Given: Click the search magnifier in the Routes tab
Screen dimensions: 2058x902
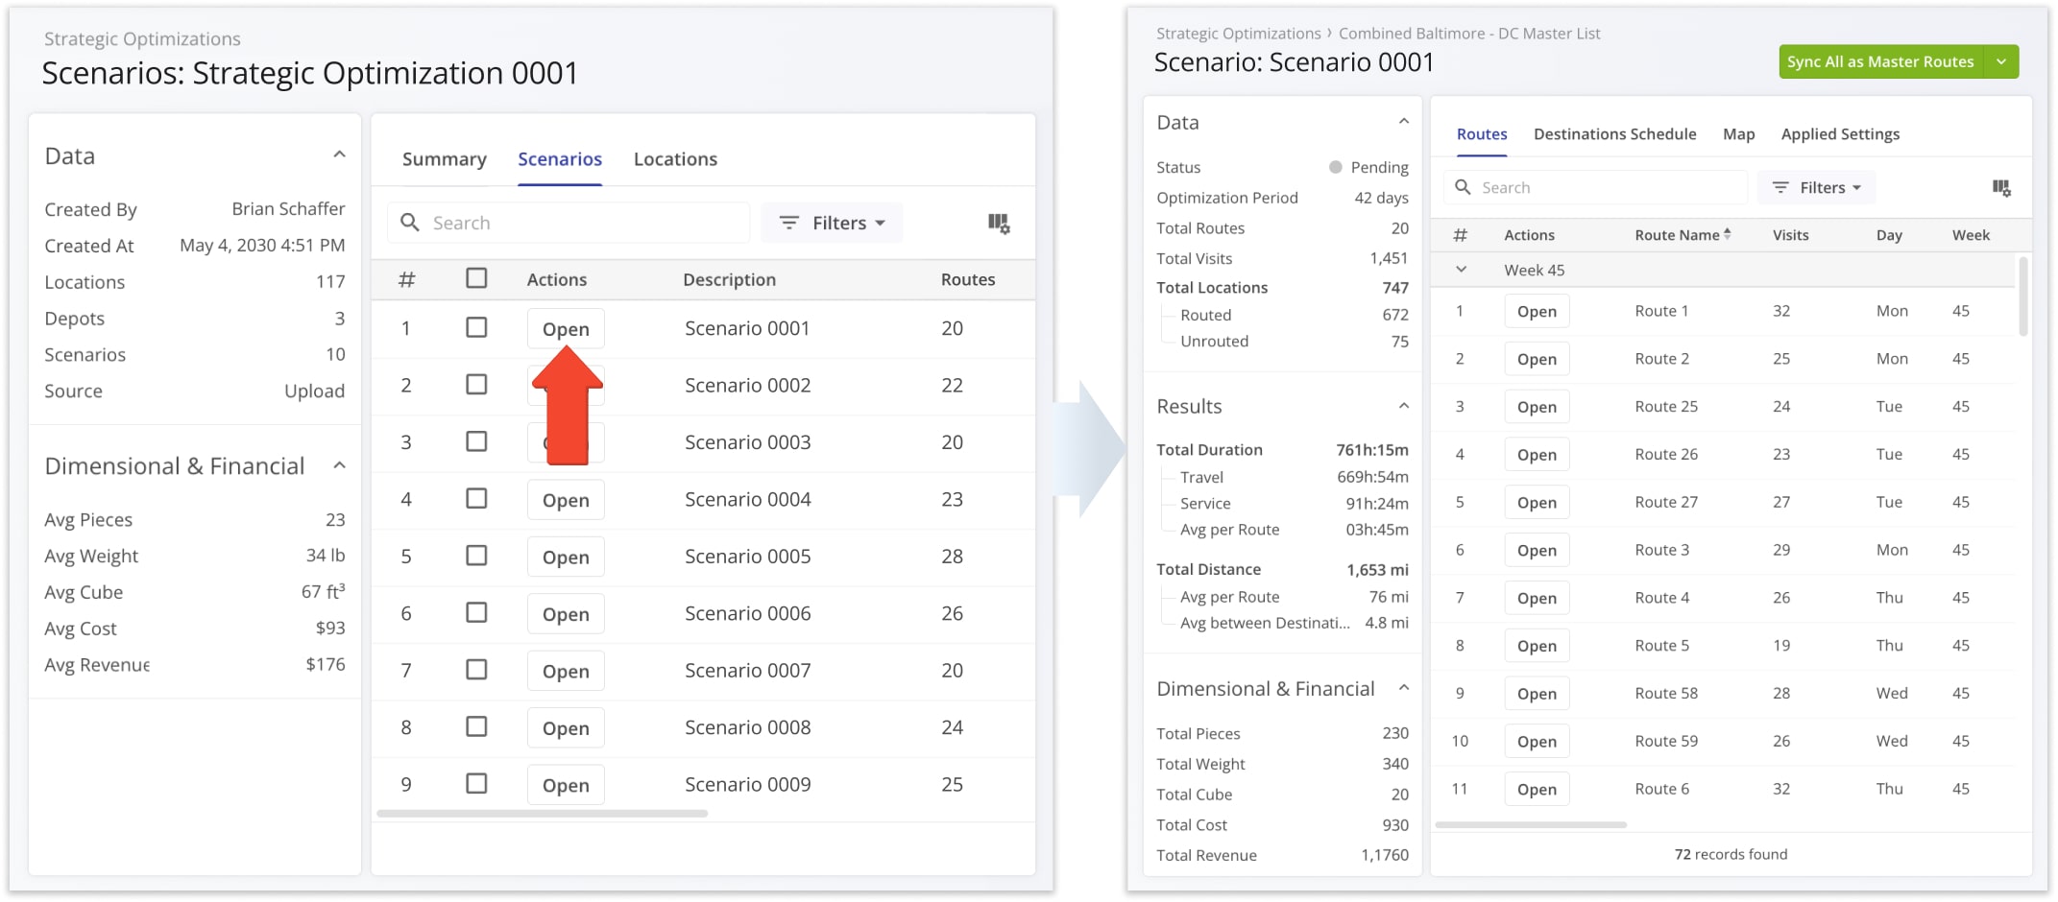Looking at the screenshot, I should (1464, 187).
